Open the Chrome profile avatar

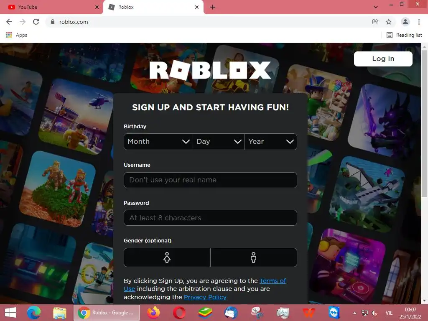coord(405,22)
